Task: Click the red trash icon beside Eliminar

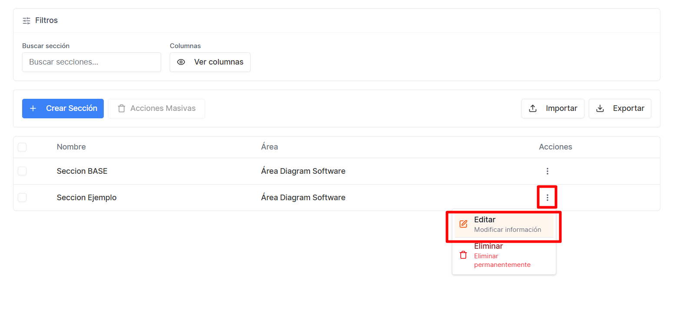Action: pyautogui.click(x=463, y=255)
